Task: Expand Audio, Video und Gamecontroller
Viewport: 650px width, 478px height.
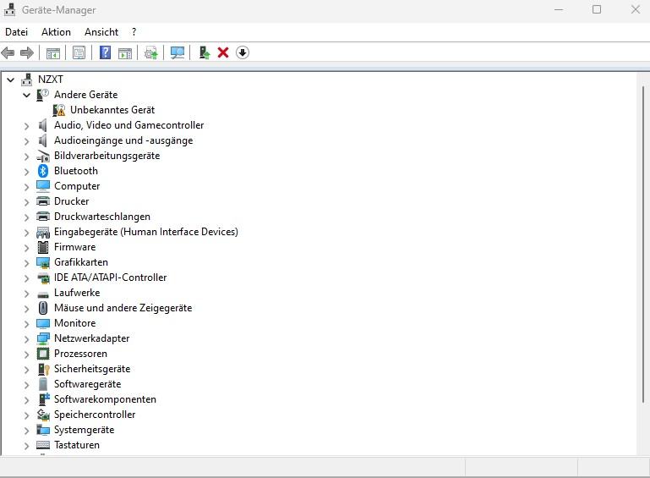Action: tap(26, 126)
